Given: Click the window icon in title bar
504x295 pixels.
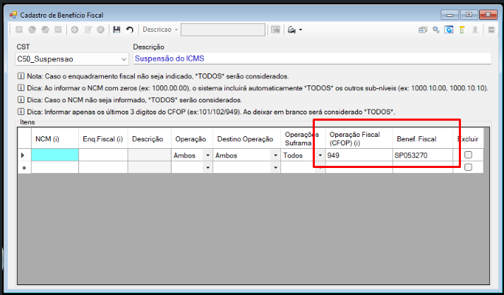Looking at the screenshot, I should [x=13, y=15].
